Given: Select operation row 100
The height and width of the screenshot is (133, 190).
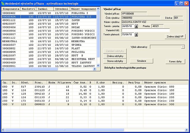Looking at the screenshot, I should [95, 90].
